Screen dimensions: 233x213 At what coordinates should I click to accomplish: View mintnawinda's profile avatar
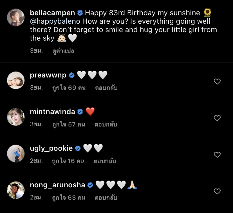[x=15, y=117]
